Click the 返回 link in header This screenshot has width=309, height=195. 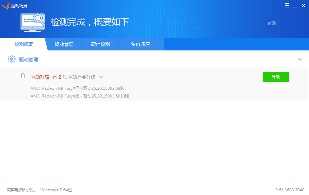[271, 24]
